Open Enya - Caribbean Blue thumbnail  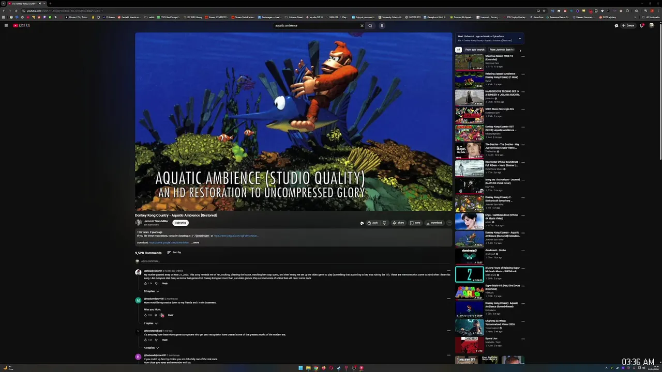pyautogui.click(x=469, y=221)
